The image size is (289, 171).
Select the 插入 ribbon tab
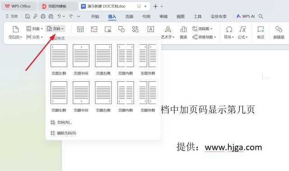[112, 16]
